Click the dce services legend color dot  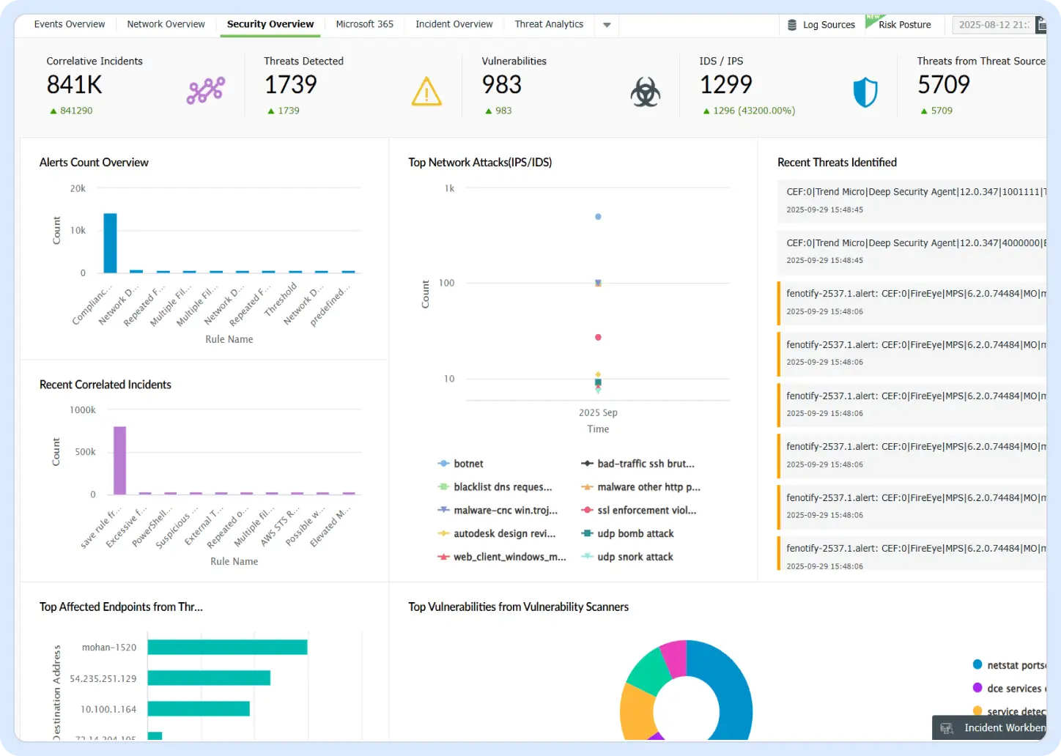point(977,688)
